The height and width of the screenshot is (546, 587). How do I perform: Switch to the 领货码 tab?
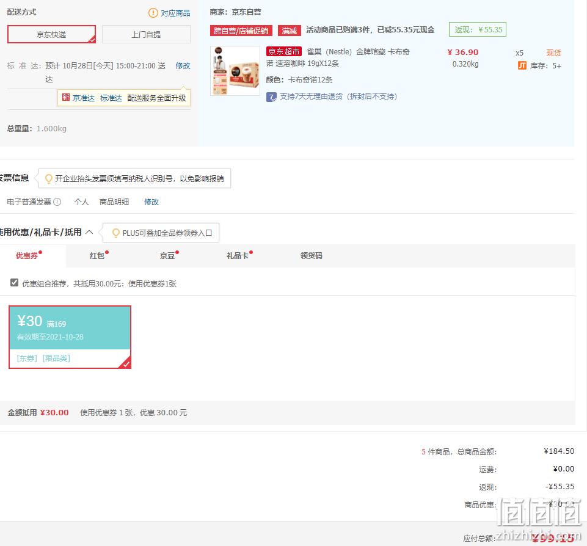pos(311,256)
